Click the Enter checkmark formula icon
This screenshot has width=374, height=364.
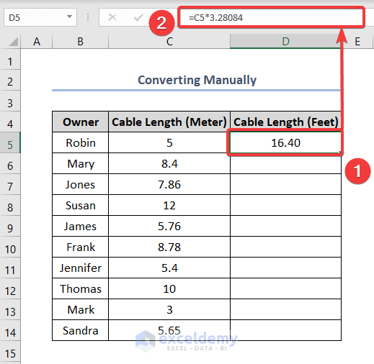[x=138, y=17]
